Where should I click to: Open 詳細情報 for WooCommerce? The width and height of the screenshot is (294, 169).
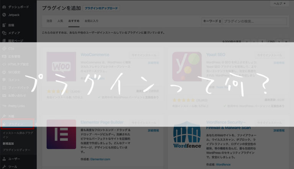pos(154,63)
